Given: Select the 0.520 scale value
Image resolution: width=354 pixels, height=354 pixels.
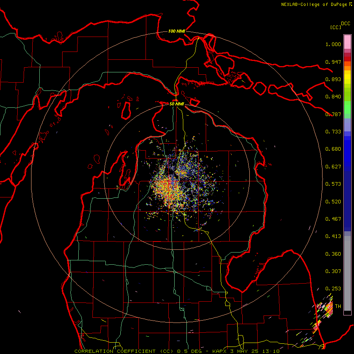Looking at the screenshot, I should 333,202.
